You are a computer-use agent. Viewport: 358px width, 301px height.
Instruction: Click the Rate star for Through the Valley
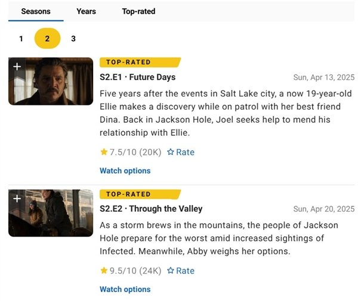click(x=171, y=271)
